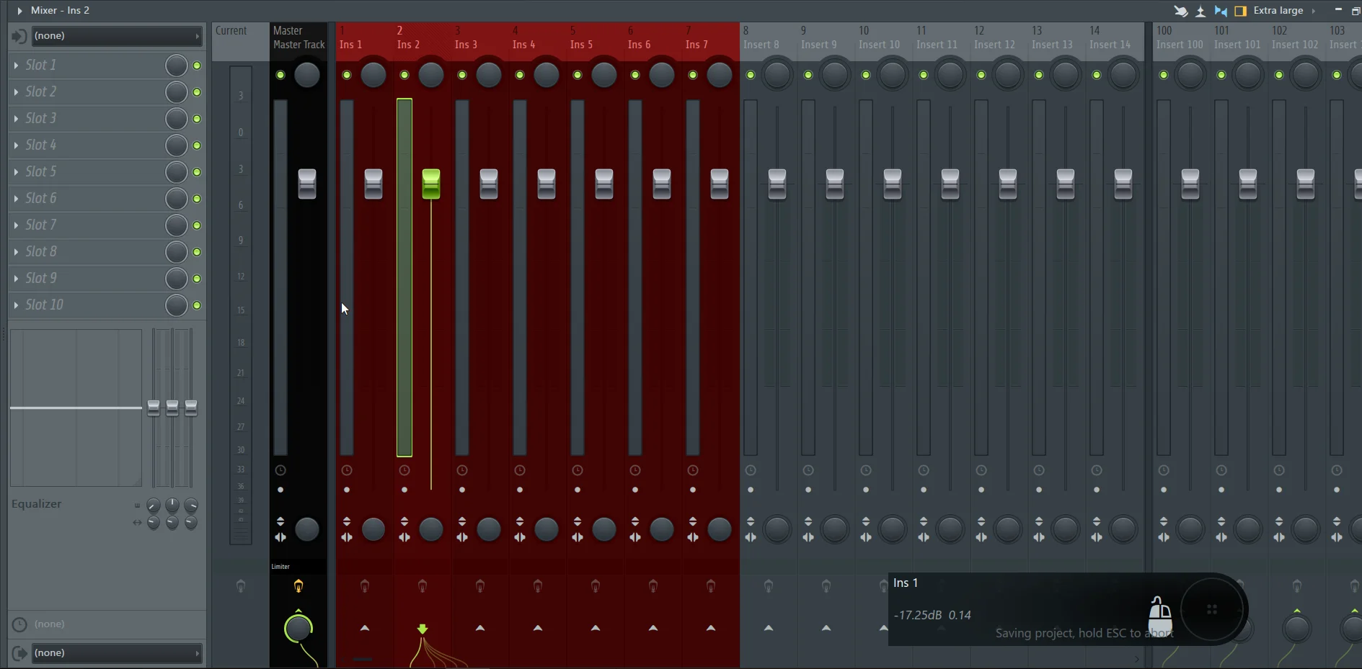Image resolution: width=1362 pixels, height=669 pixels.
Task: Click the Ins 6 swap left-right channels icon
Action: (x=635, y=537)
